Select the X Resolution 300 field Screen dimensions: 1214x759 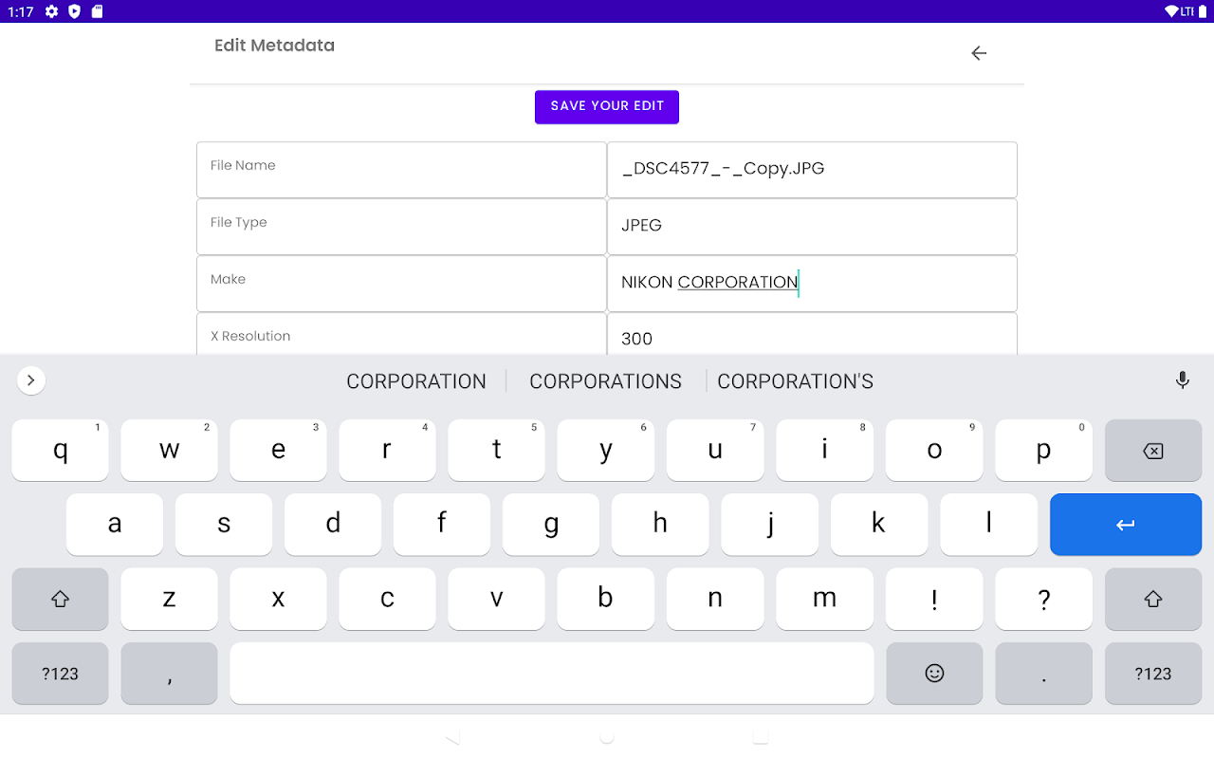pyautogui.click(x=812, y=334)
